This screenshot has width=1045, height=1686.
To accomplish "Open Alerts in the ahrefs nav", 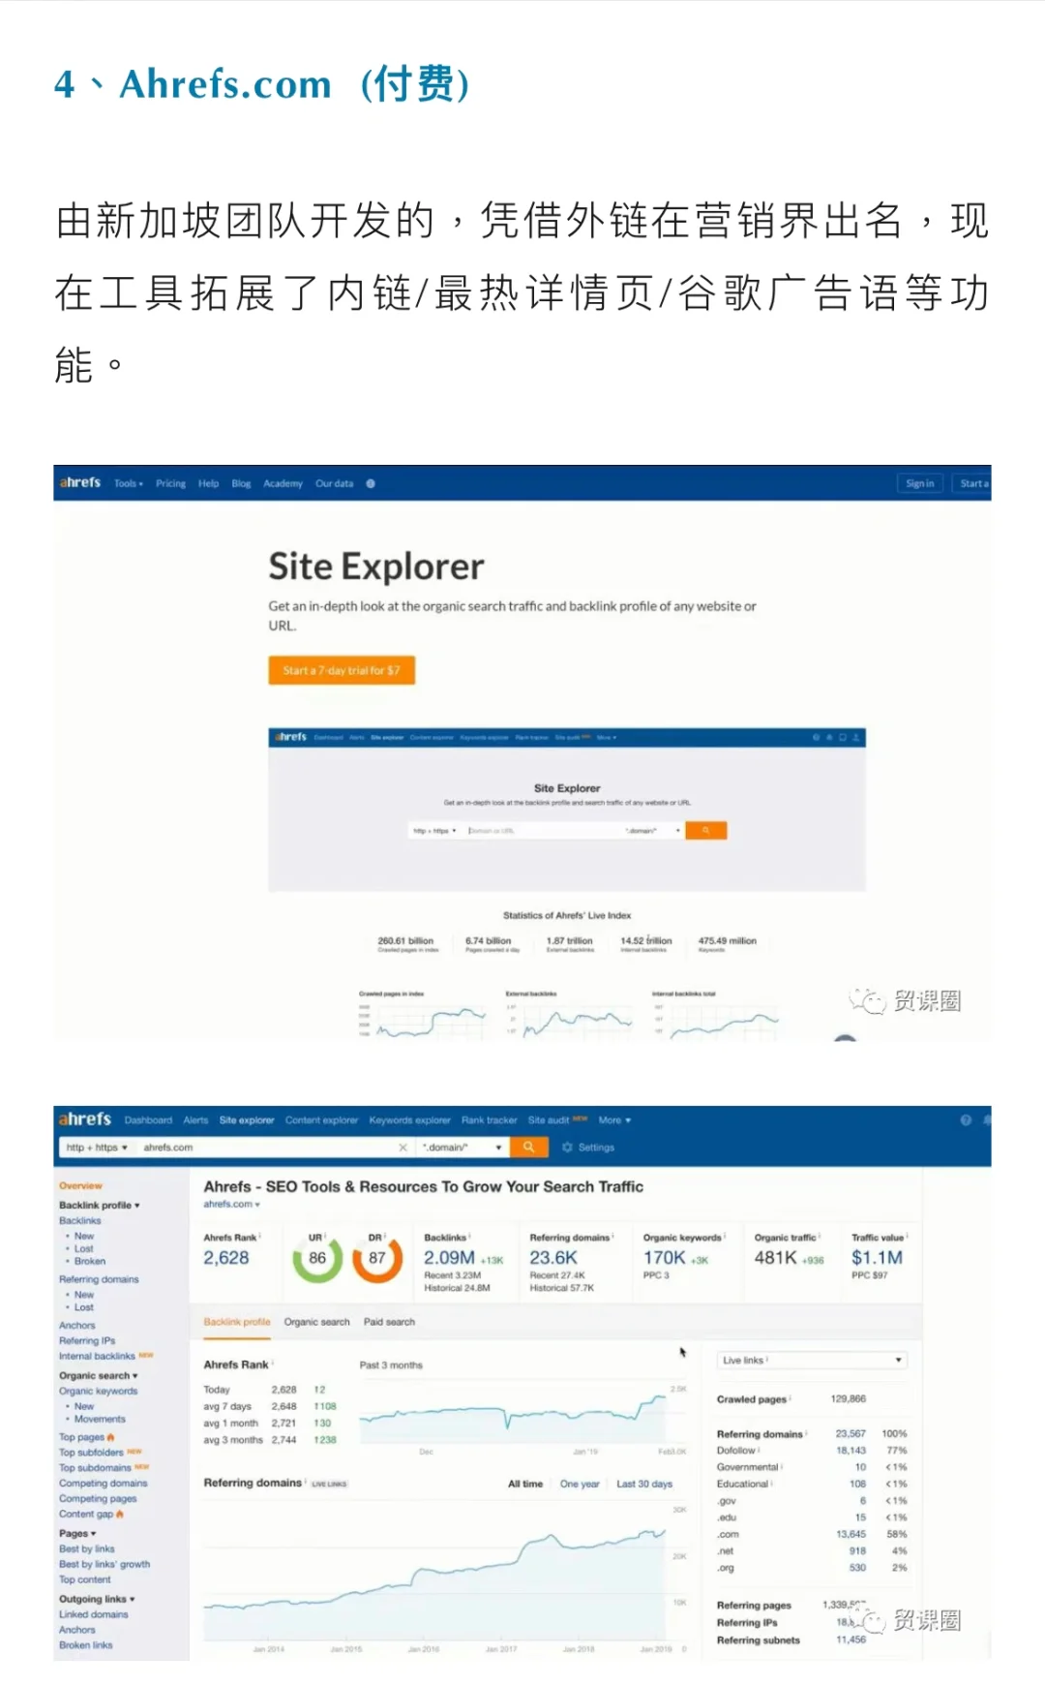I will (195, 1120).
